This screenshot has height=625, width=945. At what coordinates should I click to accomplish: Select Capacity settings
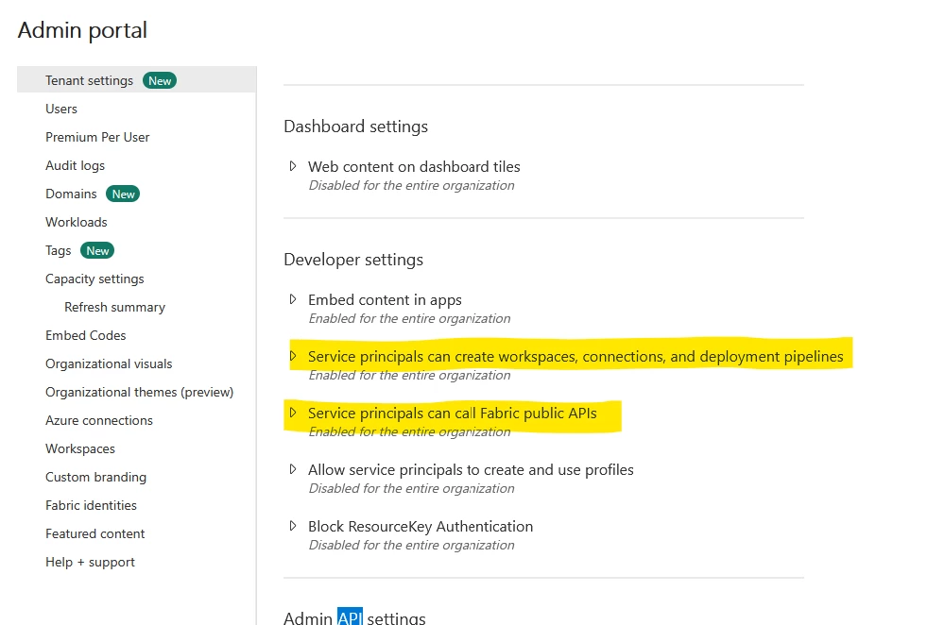tap(94, 279)
